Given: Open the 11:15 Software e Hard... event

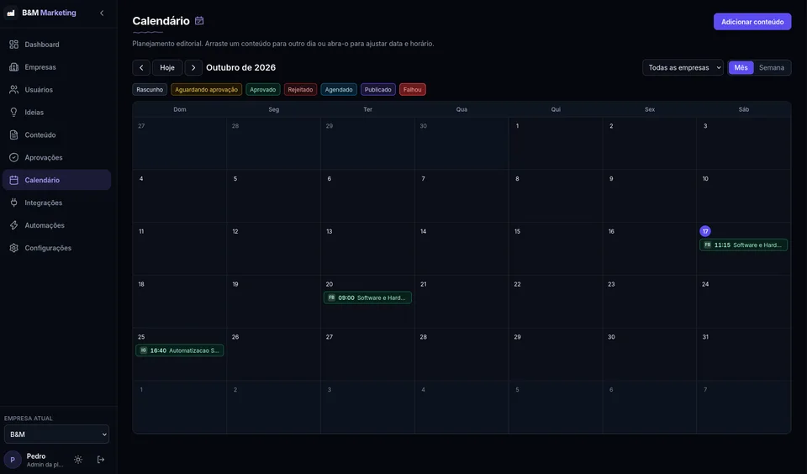Looking at the screenshot, I should click(x=743, y=245).
